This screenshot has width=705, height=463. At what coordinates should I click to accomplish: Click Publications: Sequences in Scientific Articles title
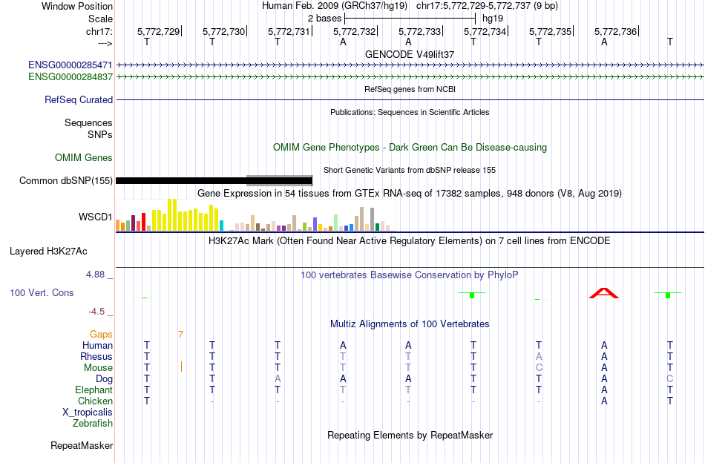click(410, 112)
